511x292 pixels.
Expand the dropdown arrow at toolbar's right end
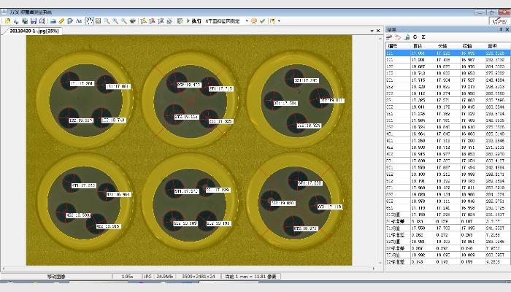279,21
